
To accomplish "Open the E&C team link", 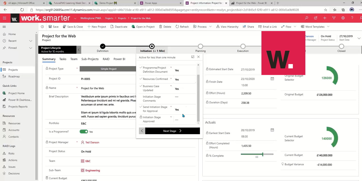I will (88, 161).
